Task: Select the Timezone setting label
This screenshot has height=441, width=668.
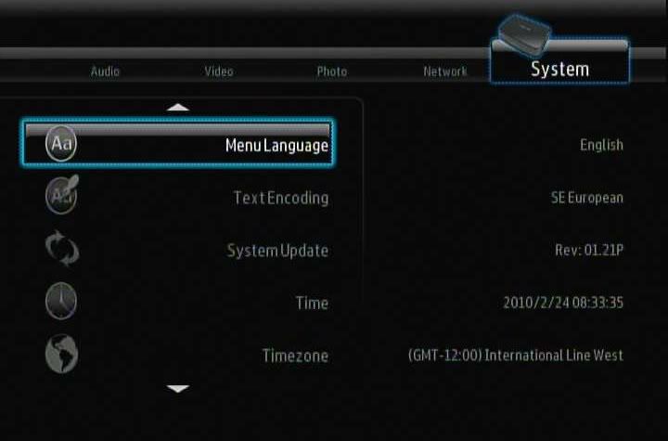Action: [x=295, y=356]
